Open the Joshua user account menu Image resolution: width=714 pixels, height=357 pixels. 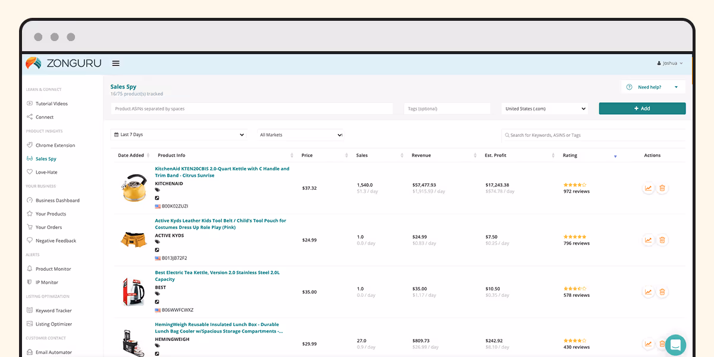(670, 63)
